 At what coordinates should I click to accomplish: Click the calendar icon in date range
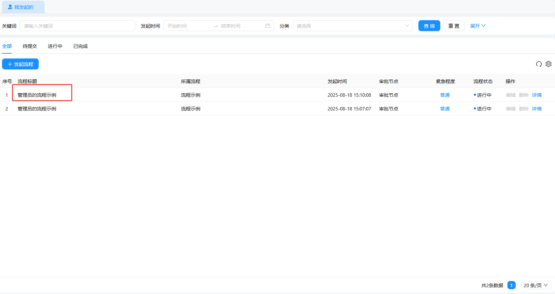click(x=268, y=26)
